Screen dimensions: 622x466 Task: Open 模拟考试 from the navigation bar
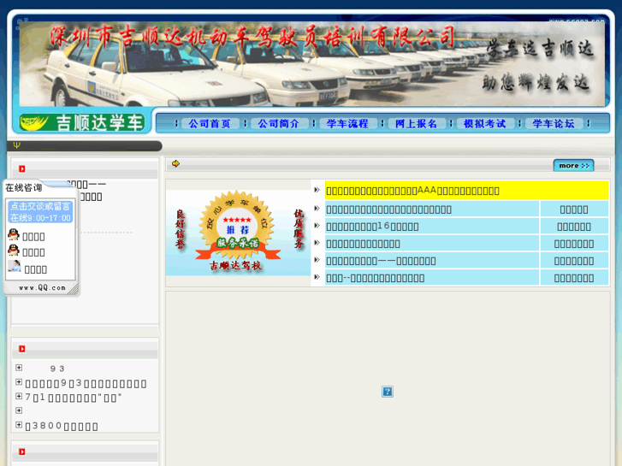[x=484, y=124]
